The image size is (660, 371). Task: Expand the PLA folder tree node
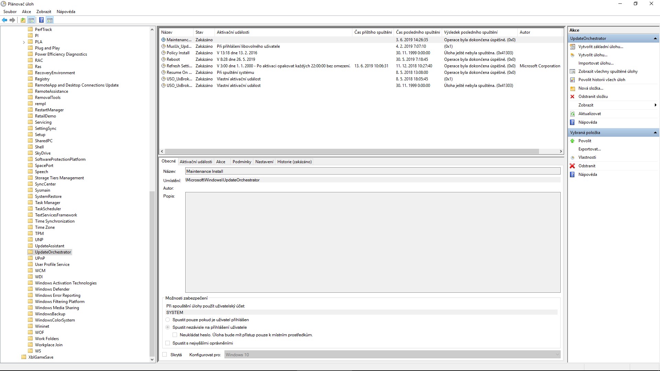[24, 42]
